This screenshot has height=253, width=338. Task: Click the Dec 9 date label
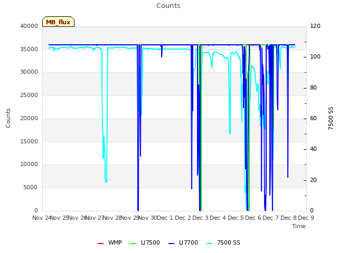306,218
